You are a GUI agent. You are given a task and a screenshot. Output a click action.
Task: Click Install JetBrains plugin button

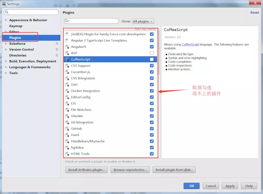tap(86, 170)
